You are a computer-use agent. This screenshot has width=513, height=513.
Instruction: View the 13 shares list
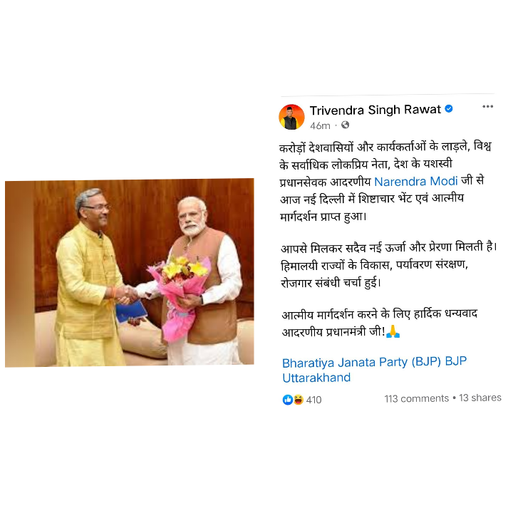pyautogui.click(x=480, y=398)
